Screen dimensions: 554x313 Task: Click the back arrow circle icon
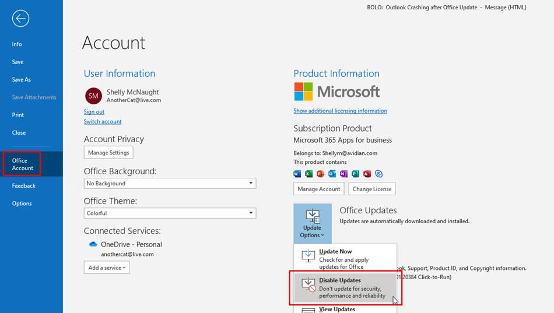pyautogui.click(x=20, y=19)
